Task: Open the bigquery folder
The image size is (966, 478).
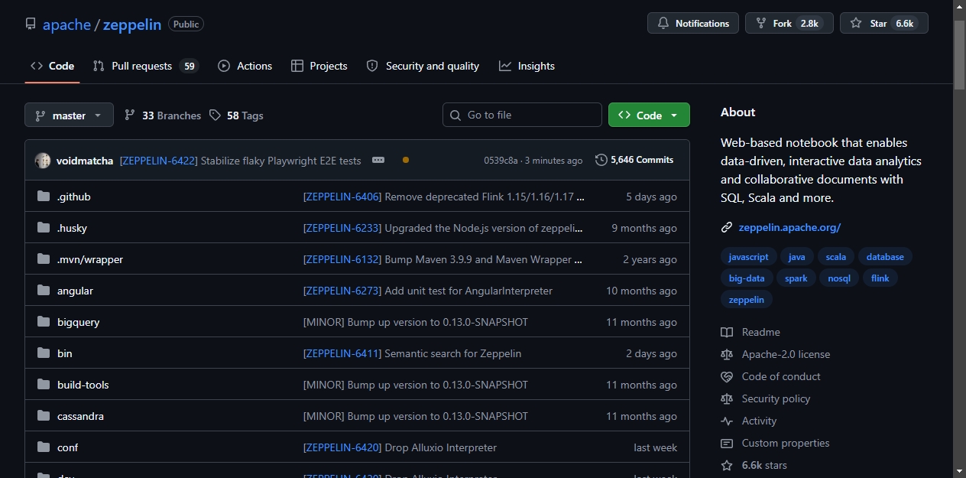Action: pos(79,322)
